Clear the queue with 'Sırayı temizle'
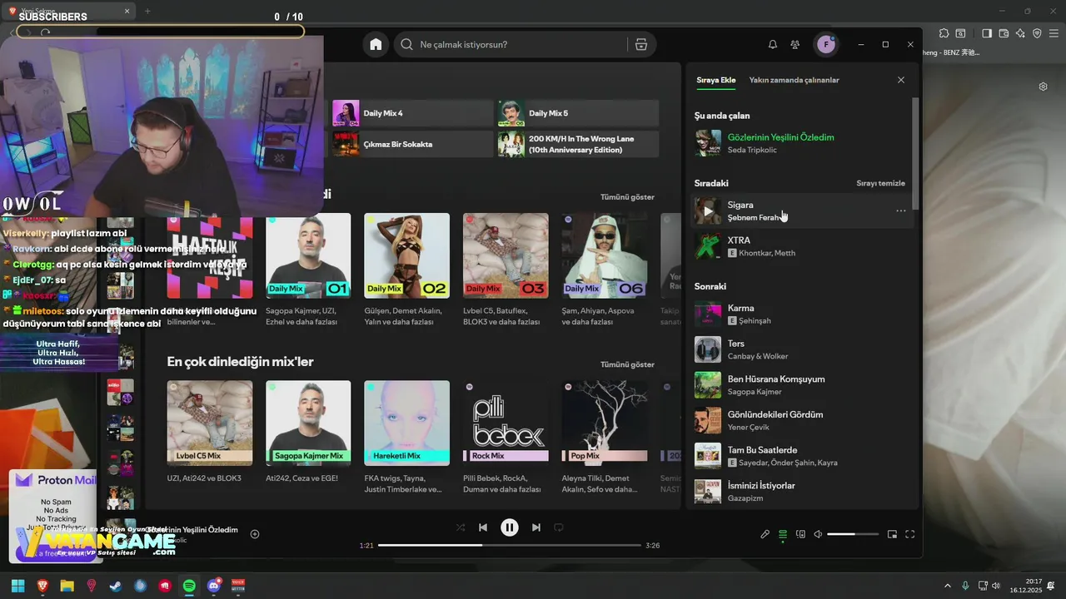This screenshot has width=1066, height=599. [880, 183]
